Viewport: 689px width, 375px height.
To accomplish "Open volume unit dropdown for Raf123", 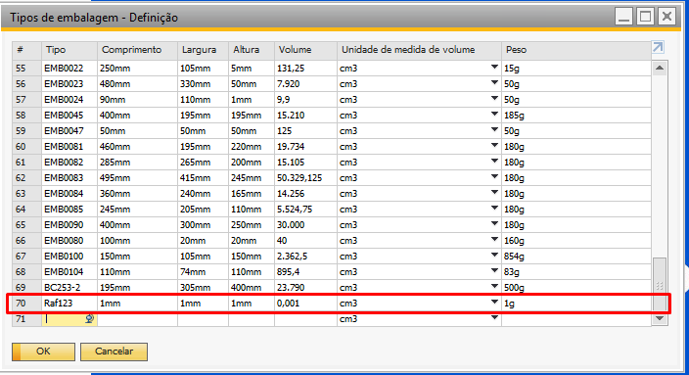I will click(x=494, y=302).
